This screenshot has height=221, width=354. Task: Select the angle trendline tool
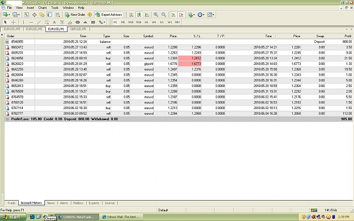point(70,22)
